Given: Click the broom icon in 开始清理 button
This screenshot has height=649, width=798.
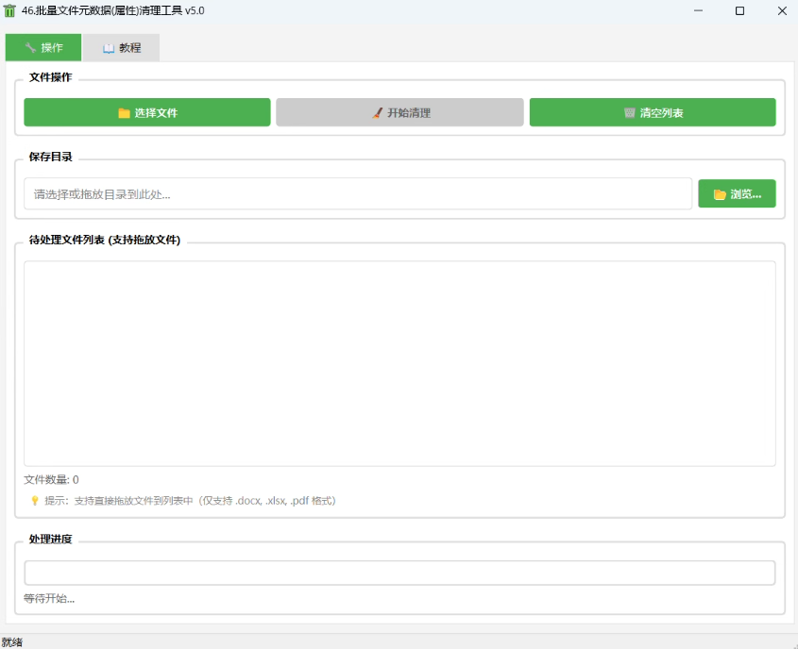Looking at the screenshot, I should (377, 113).
